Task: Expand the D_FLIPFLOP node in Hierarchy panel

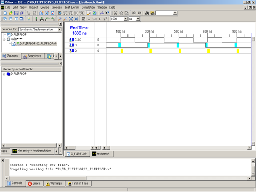Action: point(4,74)
